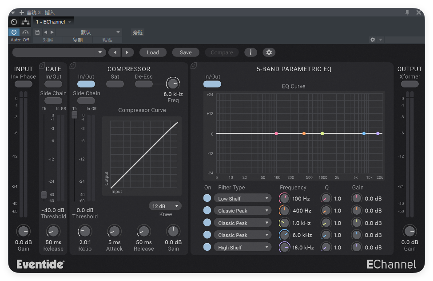433x281 pixels.
Task: Click the OUTPUT Gain knob
Action: (409, 231)
